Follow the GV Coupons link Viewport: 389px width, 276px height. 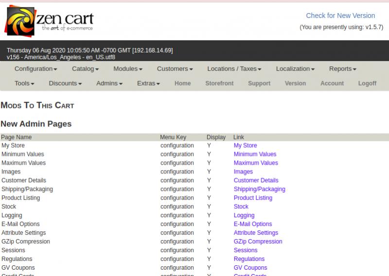(x=250, y=268)
